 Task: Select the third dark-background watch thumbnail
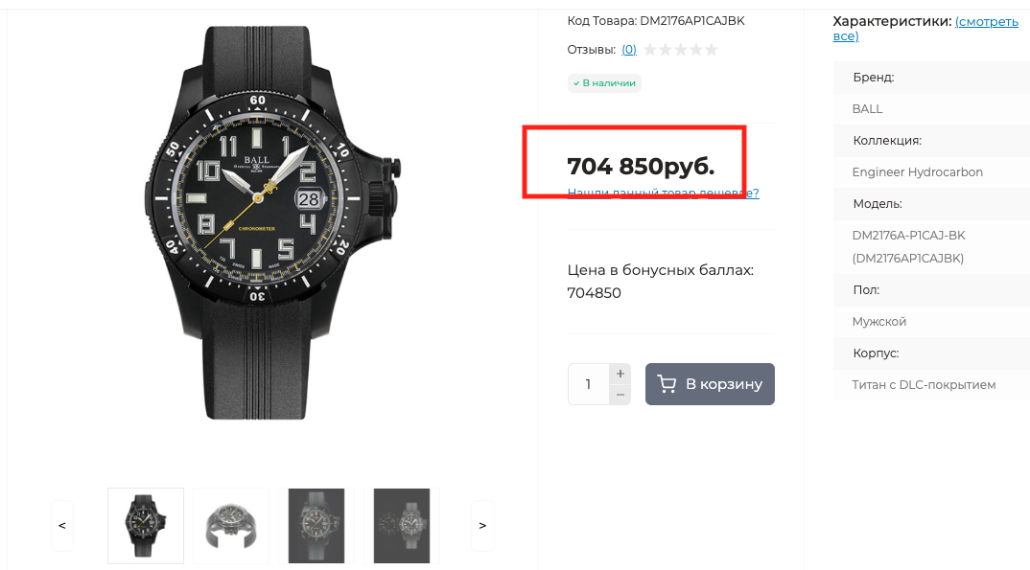pos(316,525)
